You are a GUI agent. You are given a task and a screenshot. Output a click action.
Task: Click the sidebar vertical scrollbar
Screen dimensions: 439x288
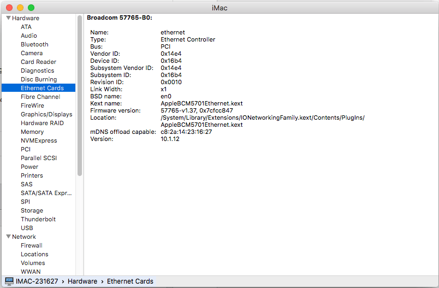80,96
